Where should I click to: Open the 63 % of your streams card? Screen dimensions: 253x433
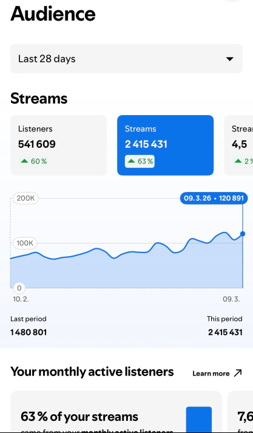116,411
